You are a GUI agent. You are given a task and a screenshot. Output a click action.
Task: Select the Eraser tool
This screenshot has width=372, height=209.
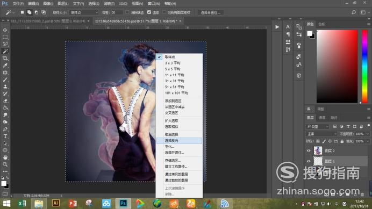[x=5, y=101]
